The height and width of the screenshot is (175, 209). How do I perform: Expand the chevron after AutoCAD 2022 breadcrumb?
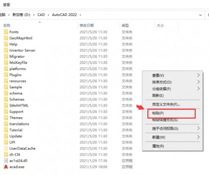tap(80, 15)
